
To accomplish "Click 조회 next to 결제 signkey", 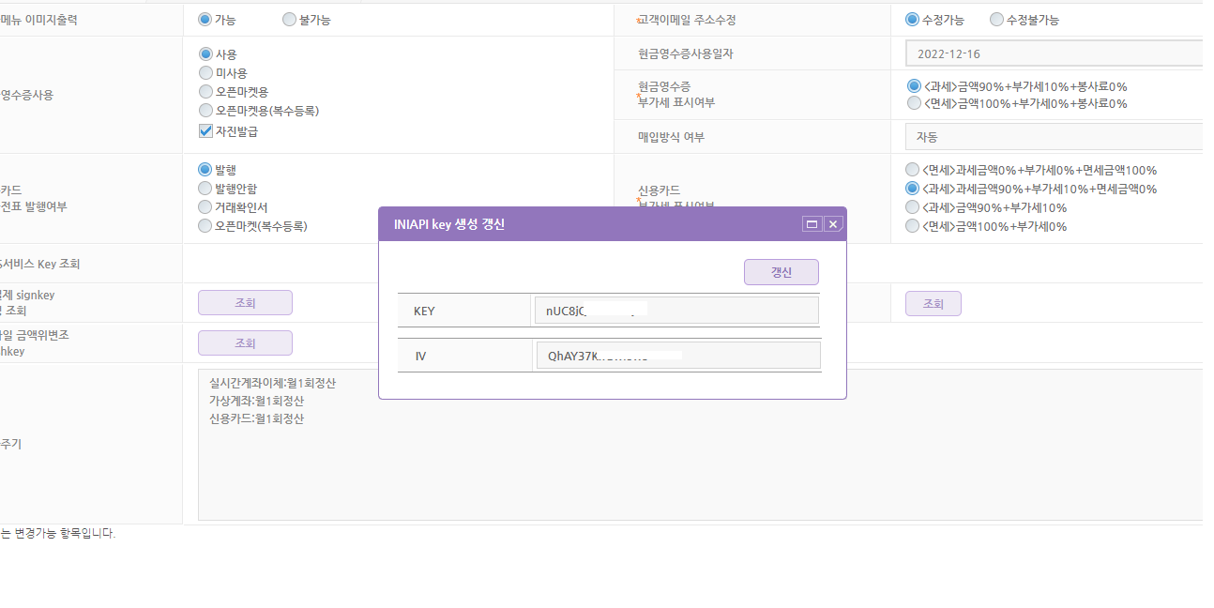I will point(245,302).
